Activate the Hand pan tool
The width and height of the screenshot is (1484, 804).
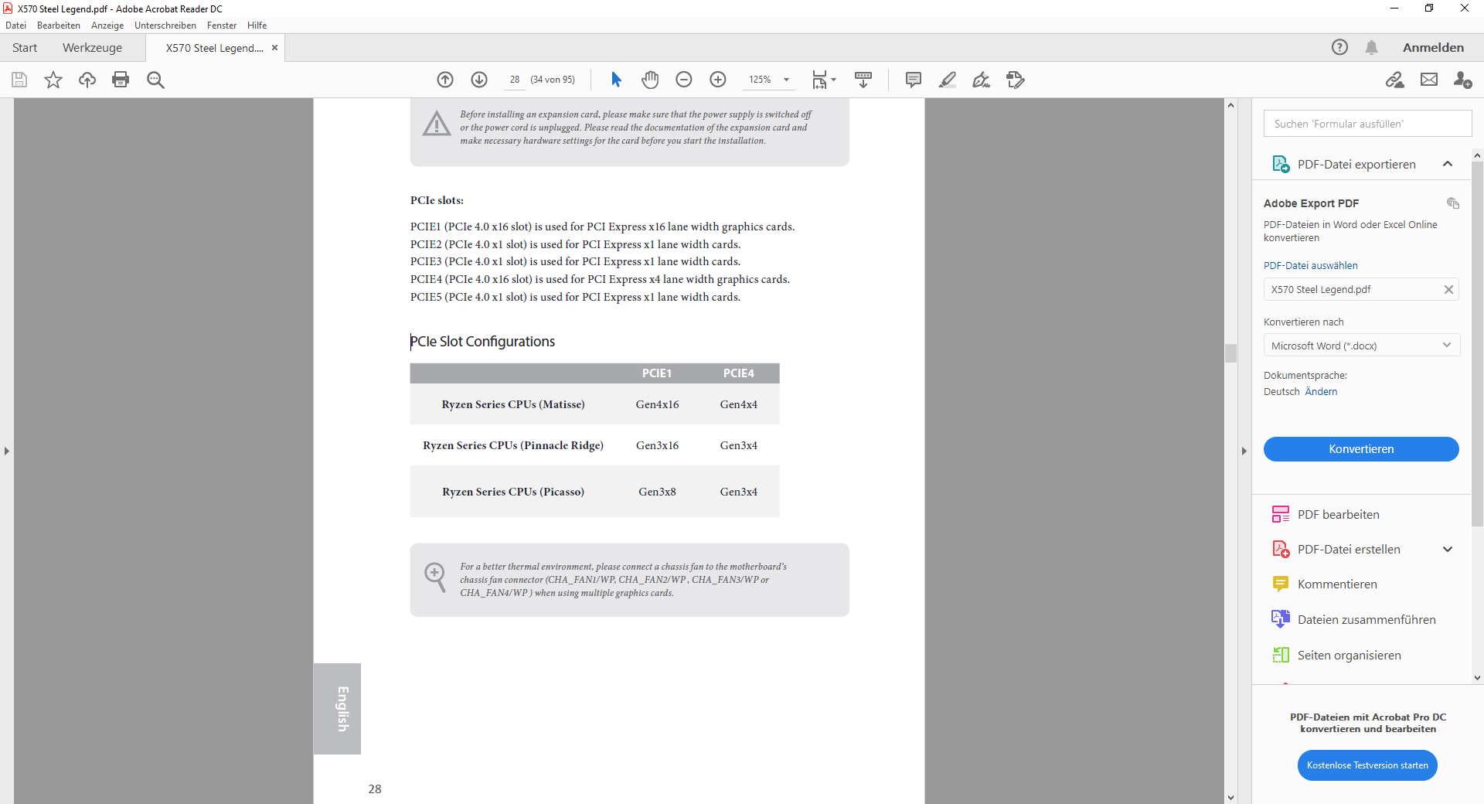[650, 80]
